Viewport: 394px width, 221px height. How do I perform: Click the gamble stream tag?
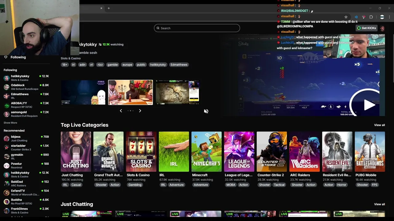click(112, 65)
